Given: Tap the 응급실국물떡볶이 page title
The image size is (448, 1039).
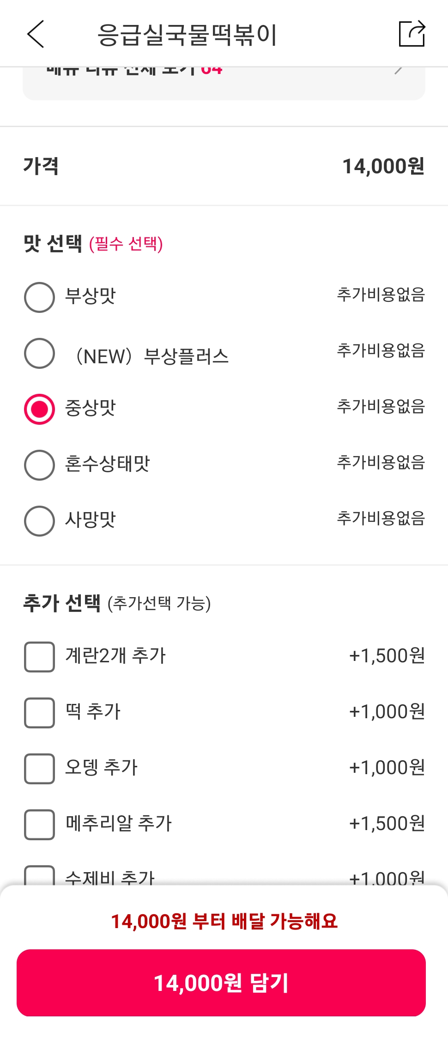Looking at the screenshot, I should (187, 35).
